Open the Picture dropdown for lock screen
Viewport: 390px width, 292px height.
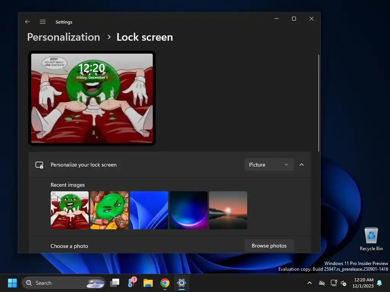[x=269, y=165]
